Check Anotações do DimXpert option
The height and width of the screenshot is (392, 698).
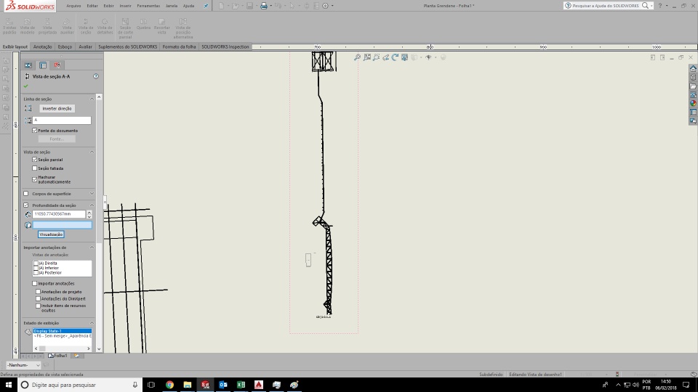39,299
